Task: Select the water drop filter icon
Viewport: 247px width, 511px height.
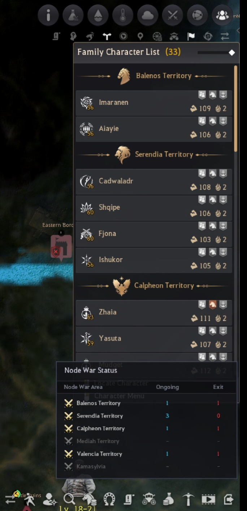Action: point(98,15)
